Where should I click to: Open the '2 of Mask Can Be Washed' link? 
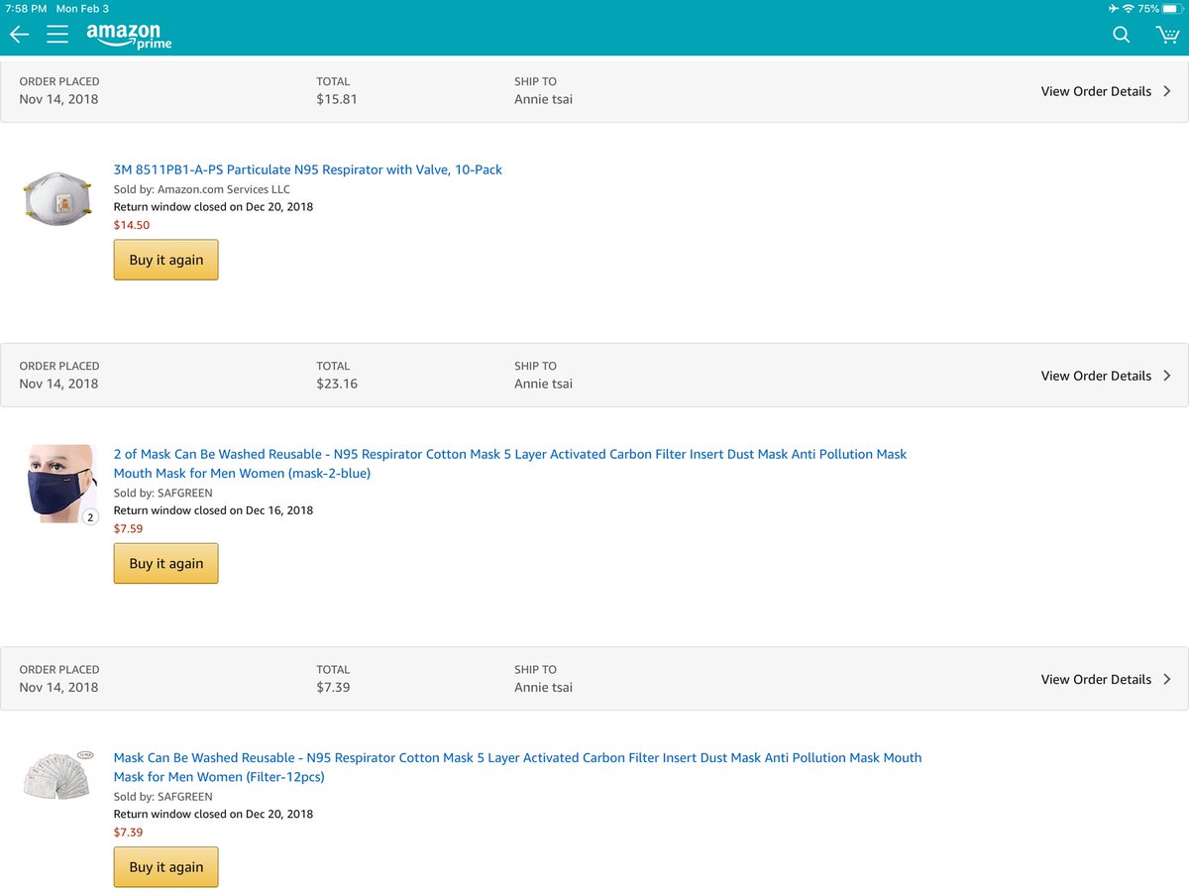pos(510,464)
